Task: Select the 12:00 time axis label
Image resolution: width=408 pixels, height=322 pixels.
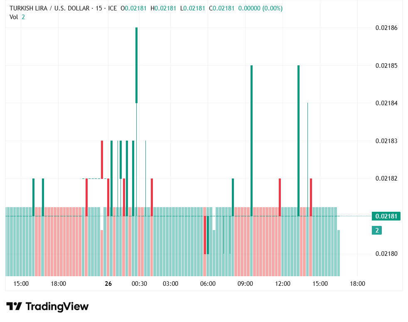Action: [x=283, y=284]
